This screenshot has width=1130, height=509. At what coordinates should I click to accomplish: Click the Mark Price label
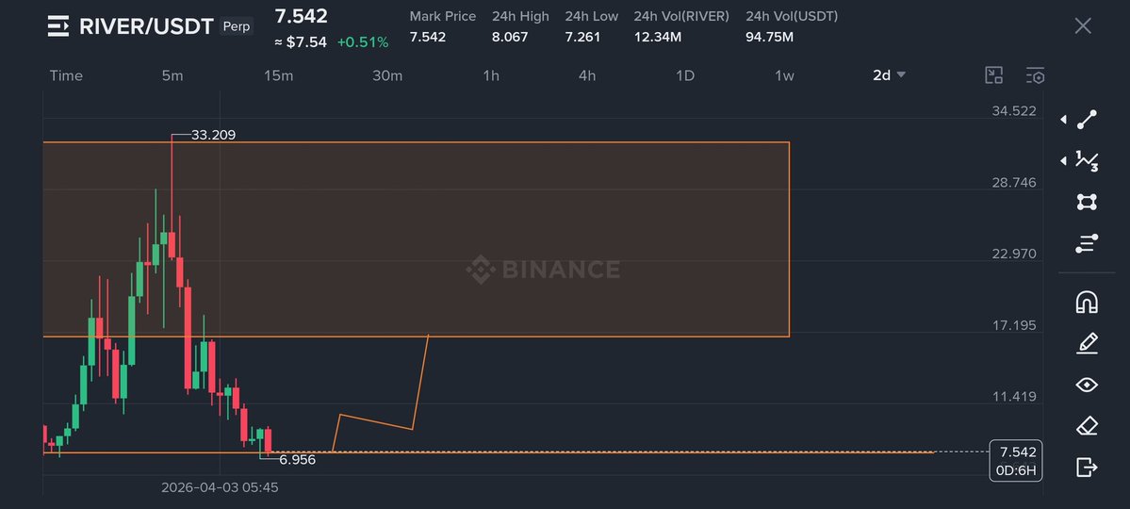coord(443,16)
